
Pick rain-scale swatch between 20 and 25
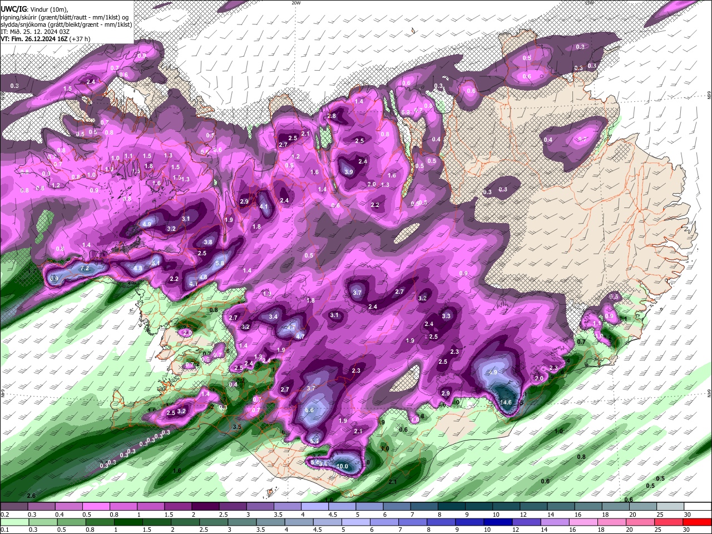coord(641,522)
